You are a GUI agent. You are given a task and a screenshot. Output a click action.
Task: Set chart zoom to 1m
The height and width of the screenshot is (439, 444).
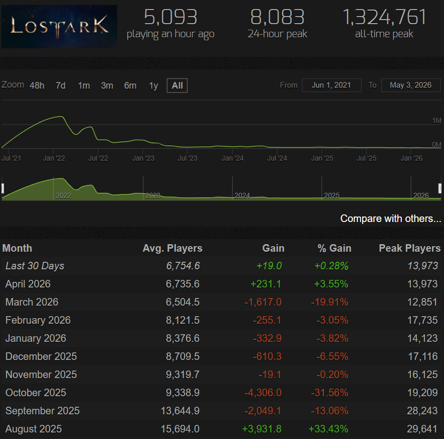pos(84,86)
